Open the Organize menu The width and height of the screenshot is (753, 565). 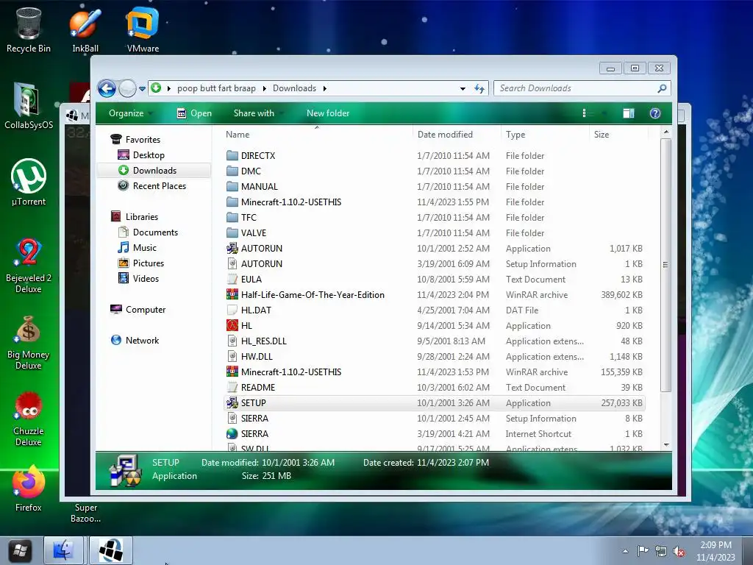(130, 113)
